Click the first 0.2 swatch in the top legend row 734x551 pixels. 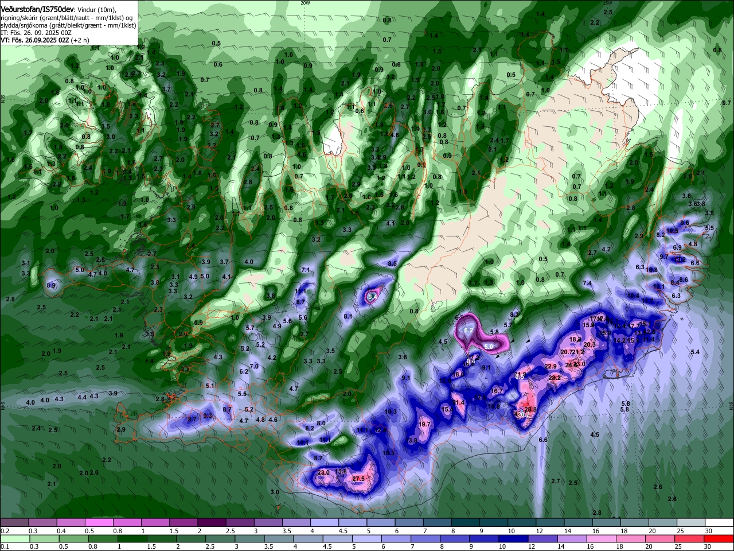coord(14,522)
